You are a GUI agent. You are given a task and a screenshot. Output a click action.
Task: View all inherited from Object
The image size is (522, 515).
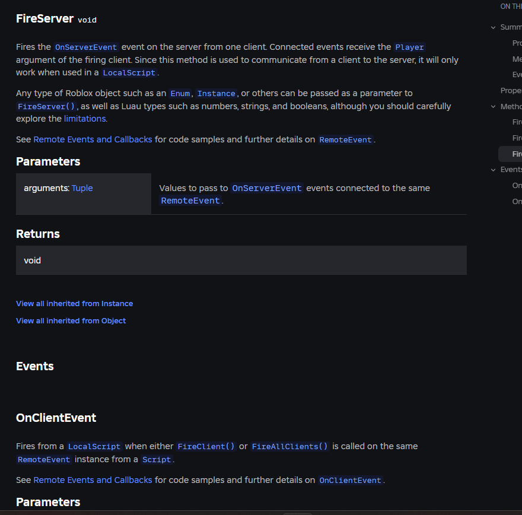coord(71,320)
